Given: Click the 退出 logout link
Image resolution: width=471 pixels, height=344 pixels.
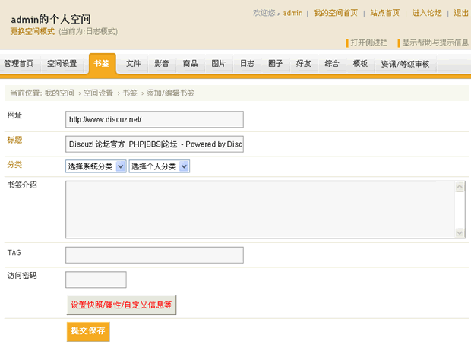Looking at the screenshot, I should click(461, 13).
